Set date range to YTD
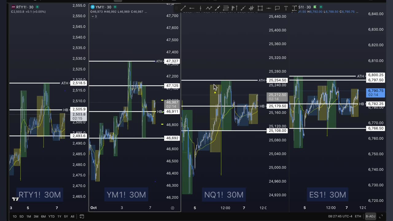Image resolution: width=393 pixels, height=221 pixels. point(52,216)
